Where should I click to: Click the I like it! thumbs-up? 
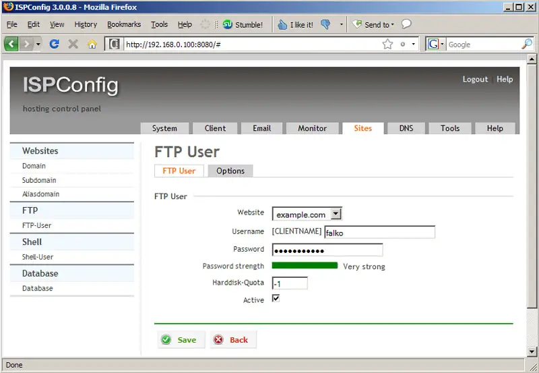296,24
